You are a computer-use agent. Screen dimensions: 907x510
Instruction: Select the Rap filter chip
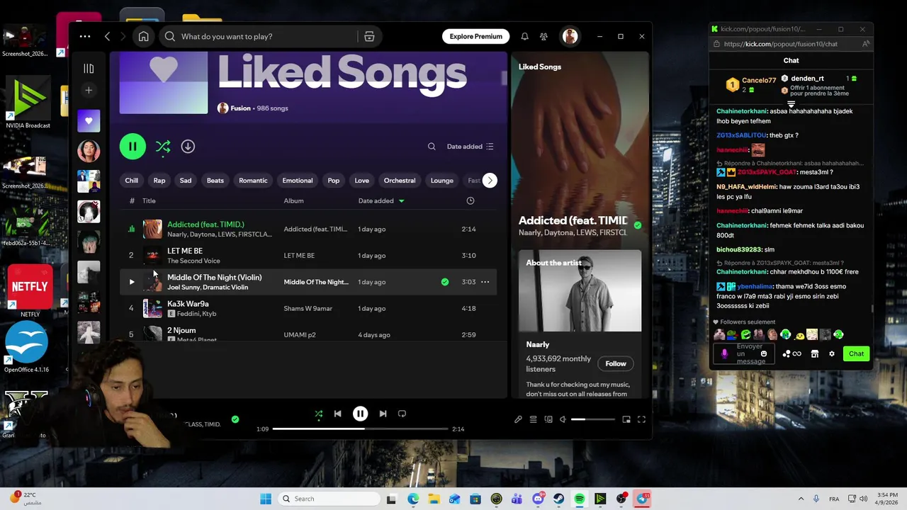coord(159,180)
